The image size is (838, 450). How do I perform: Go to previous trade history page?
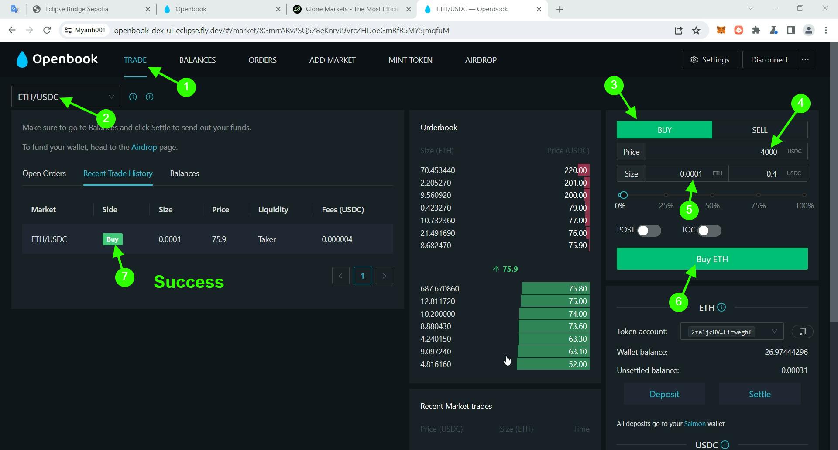(x=340, y=276)
